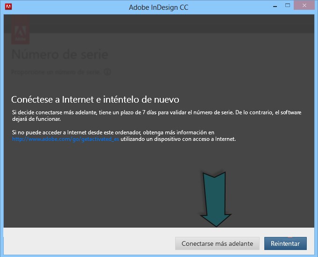The height and width of the screenshot is (257, 318).
Task: Click the Adobe icon in title bar
Action: click(8, 7)
